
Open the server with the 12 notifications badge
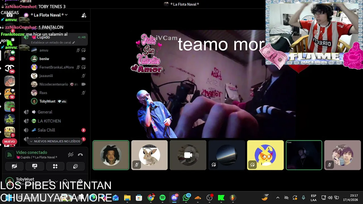point(9,94)
